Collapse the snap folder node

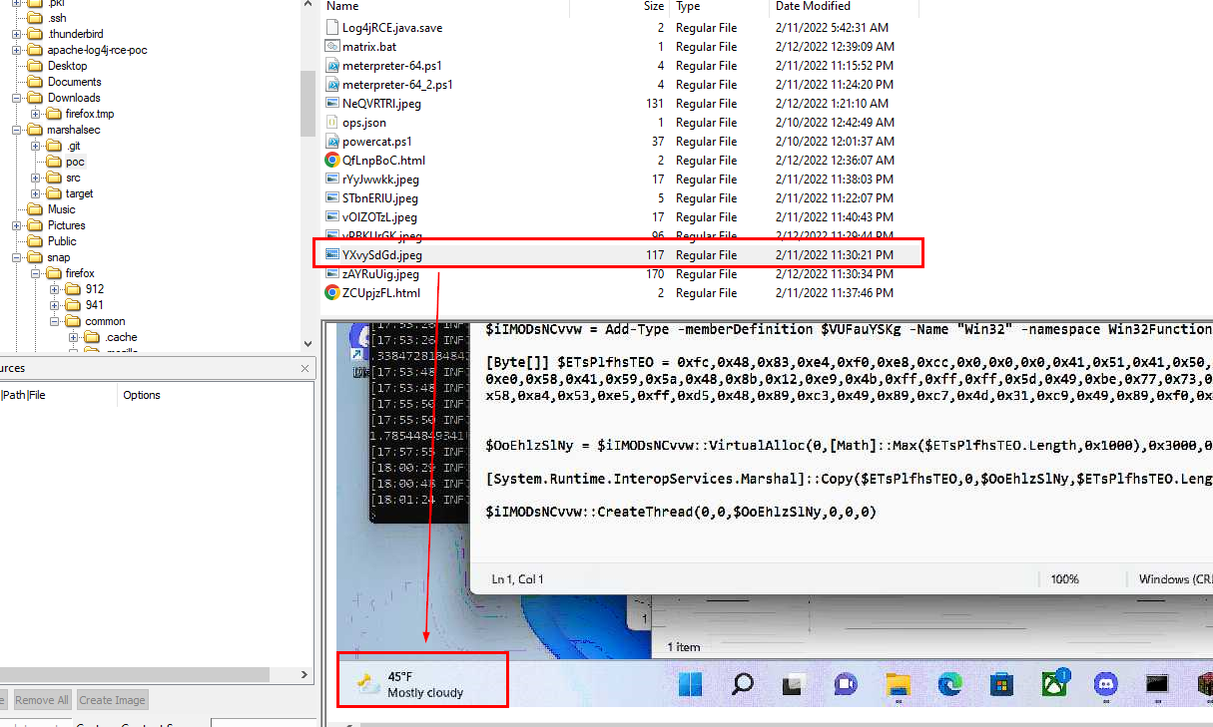(17, 257)
